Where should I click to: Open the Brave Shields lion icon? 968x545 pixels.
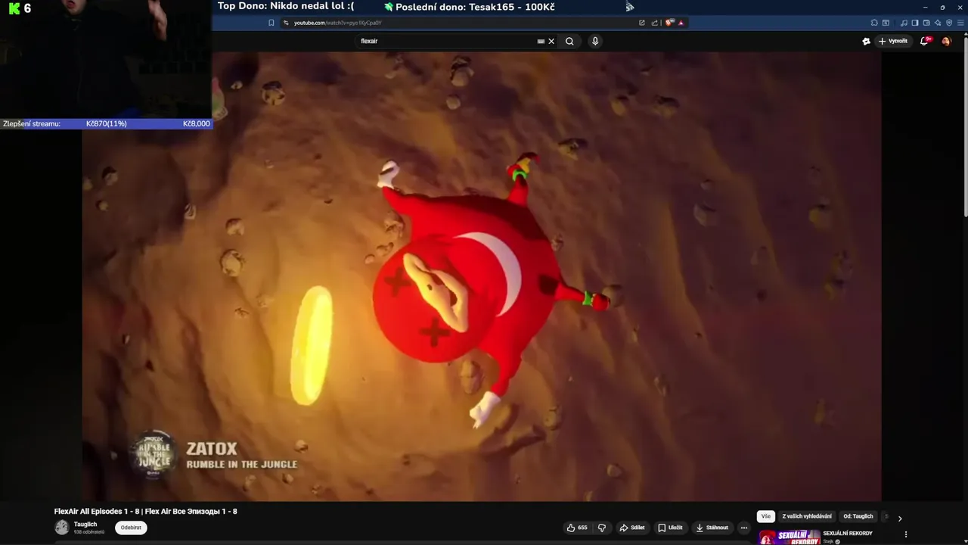tap(669, 23)
